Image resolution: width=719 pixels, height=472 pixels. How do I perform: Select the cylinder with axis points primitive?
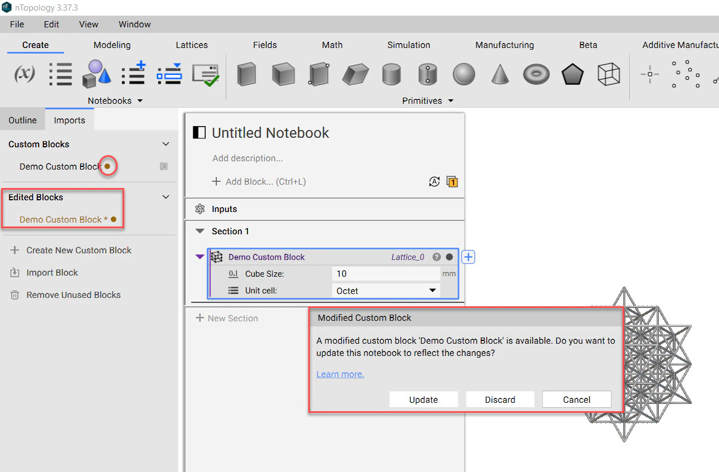point(427,74)
